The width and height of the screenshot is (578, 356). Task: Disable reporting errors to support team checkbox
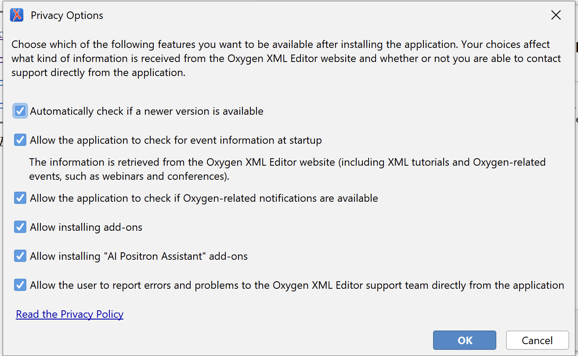click(x=20, y=285)
